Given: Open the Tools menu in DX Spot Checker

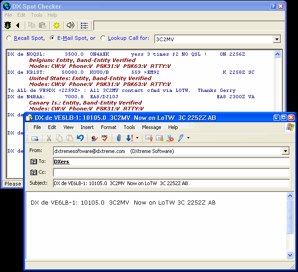Looking at the screenshot, I should pos(37,15).
